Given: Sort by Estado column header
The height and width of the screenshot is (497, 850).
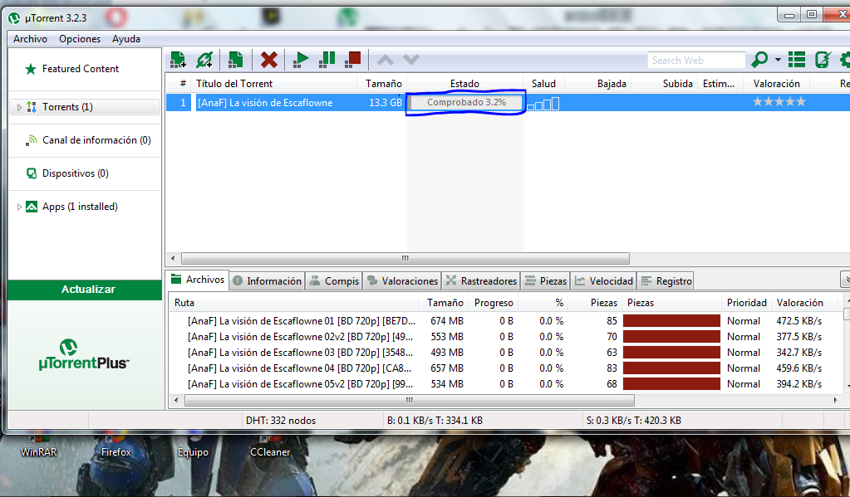Looking at the screenshot, I should (x=464, y=83).
